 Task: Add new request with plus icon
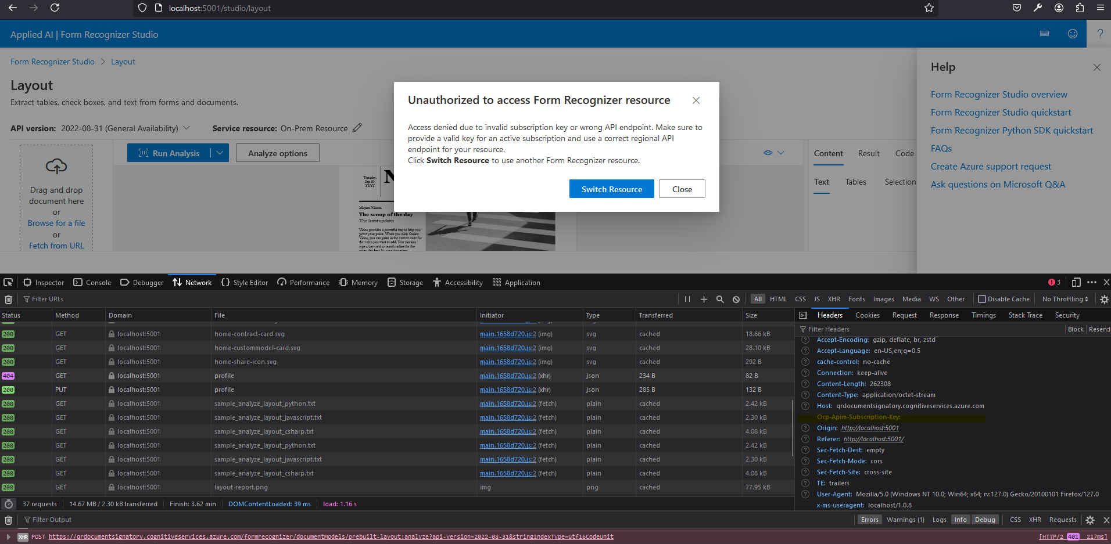[x=704, y=299]
